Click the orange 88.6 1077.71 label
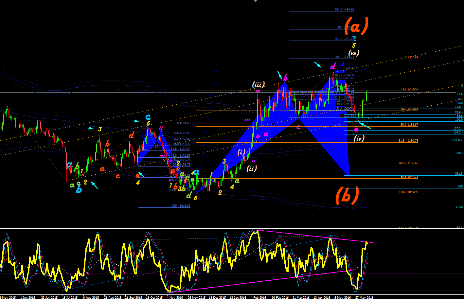 409,177
